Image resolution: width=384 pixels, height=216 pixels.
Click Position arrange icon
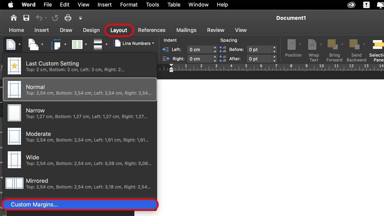click(292, 45)
